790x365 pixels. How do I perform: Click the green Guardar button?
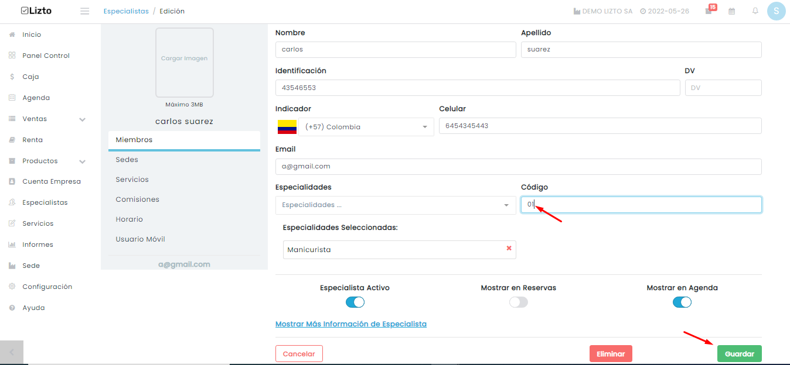pyautogui.click(x=740, y=354)
